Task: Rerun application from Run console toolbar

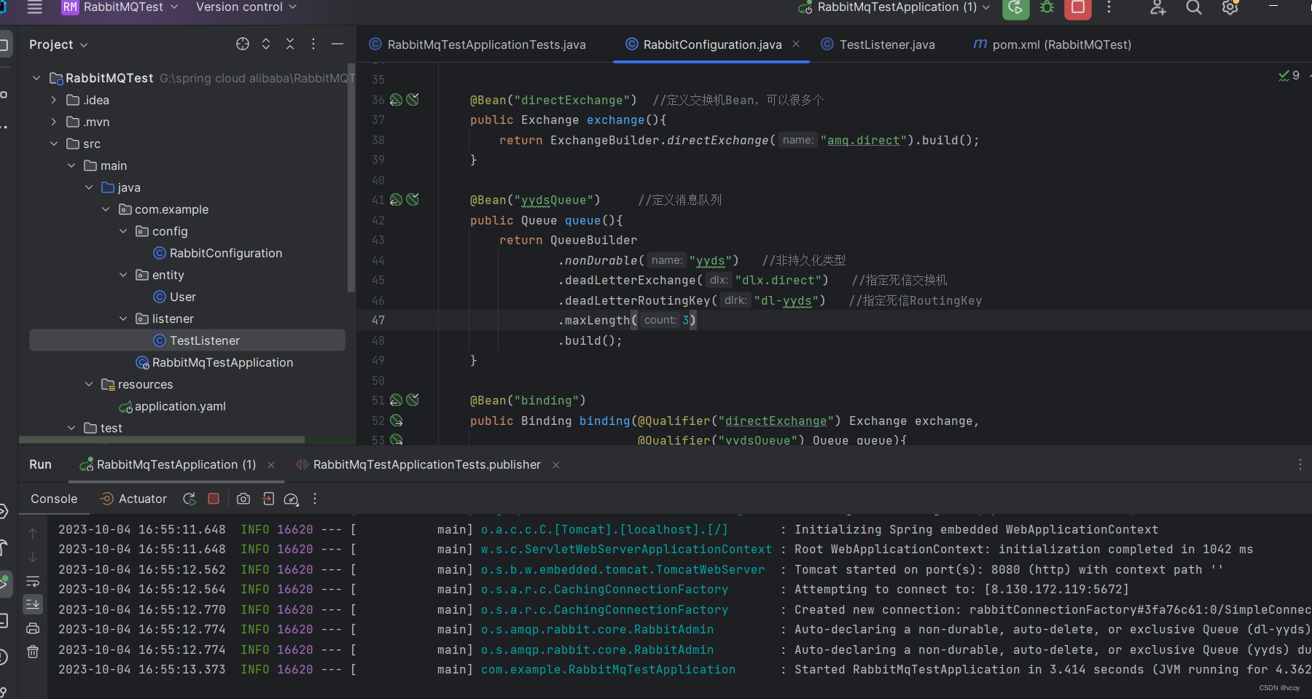Action: 190,499
